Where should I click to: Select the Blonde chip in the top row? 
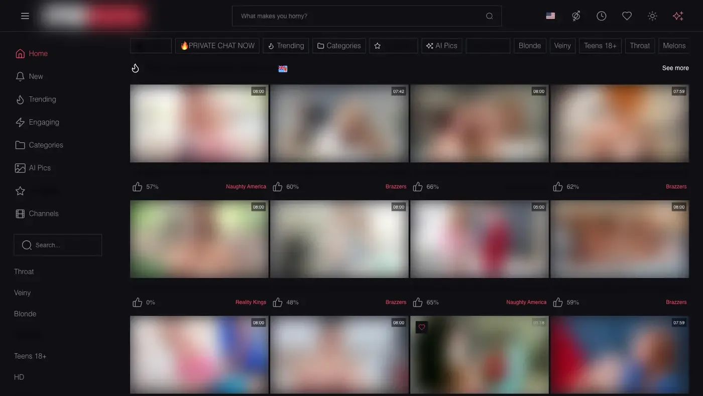coord(530,46)
